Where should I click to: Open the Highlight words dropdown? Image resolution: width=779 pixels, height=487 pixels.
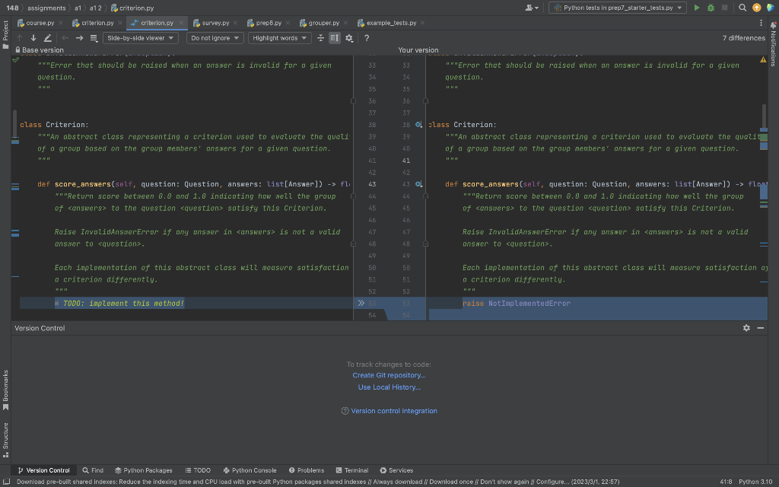(279, 38)
